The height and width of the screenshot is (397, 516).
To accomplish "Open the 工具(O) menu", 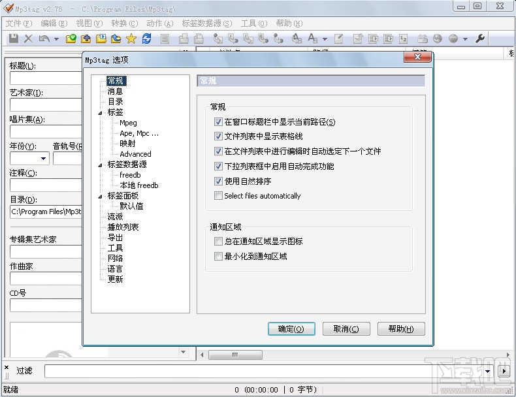I will click(253, 24).
